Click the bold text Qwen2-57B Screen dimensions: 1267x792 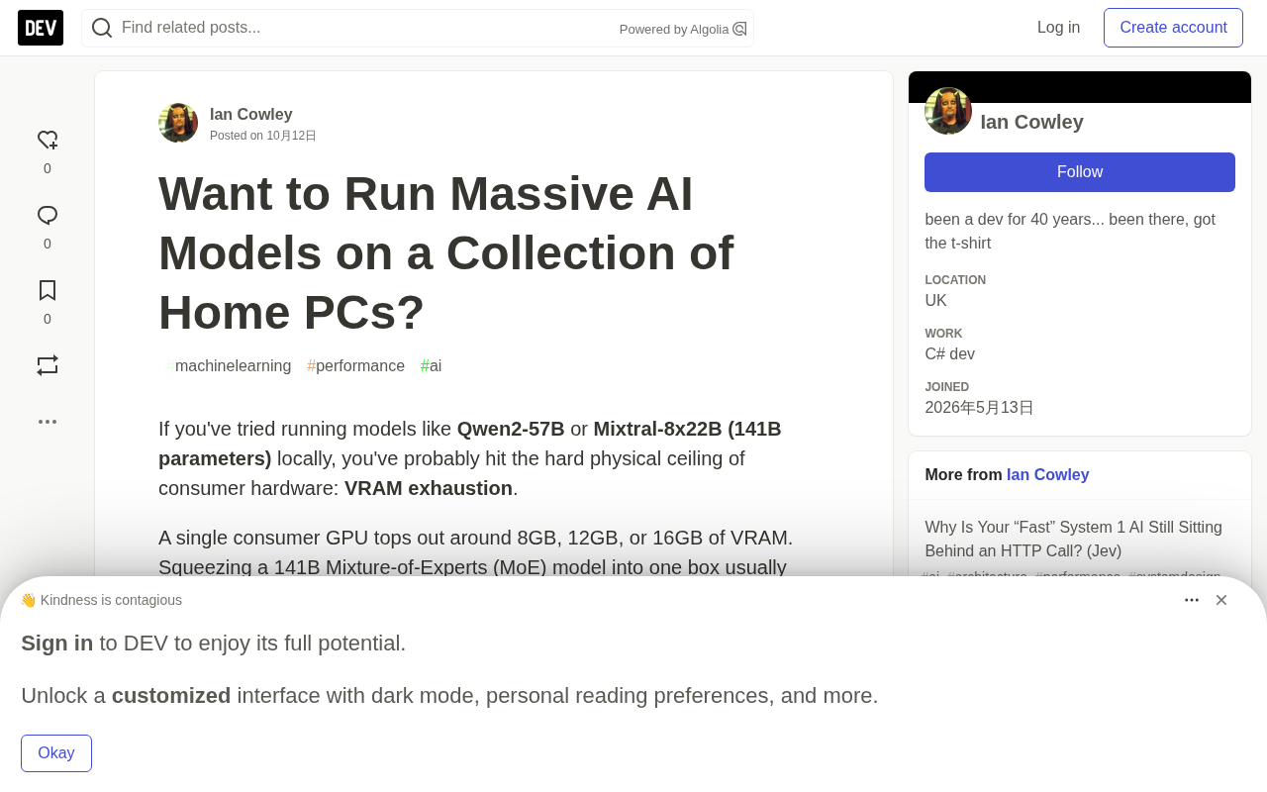(511, 430)
